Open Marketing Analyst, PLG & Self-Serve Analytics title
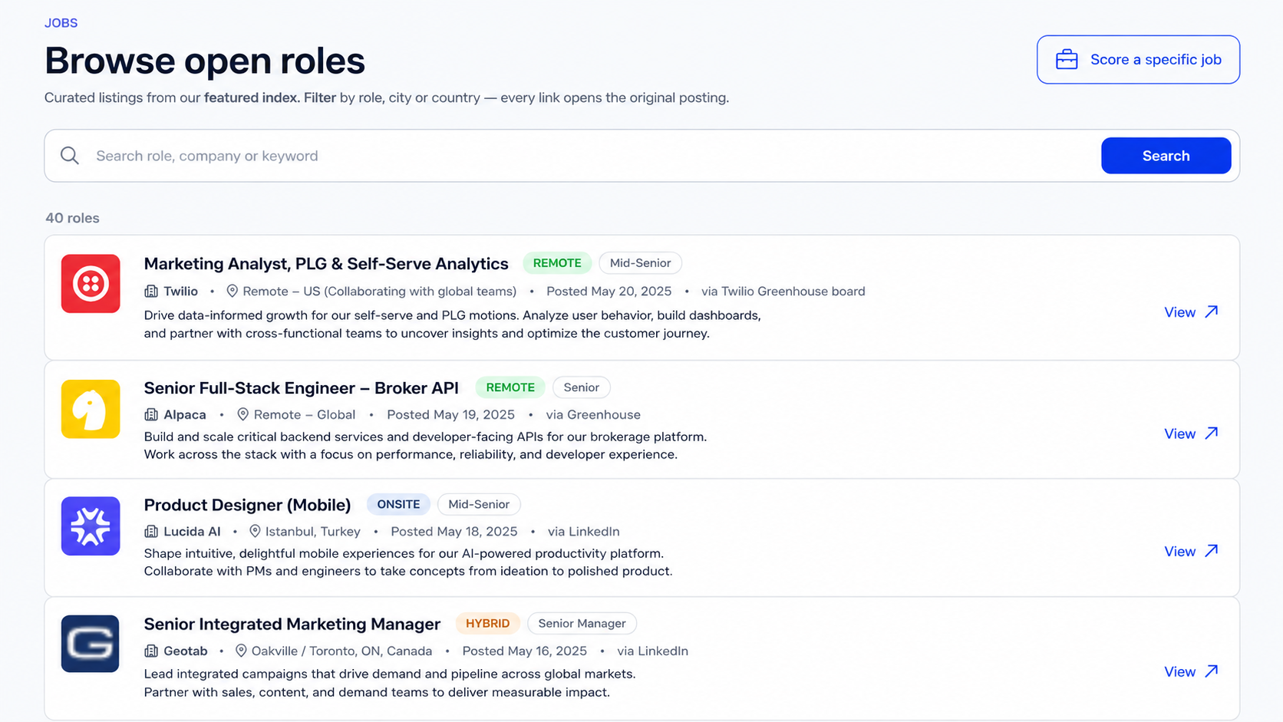Viewport: 1283px width, 722px height. pyautogui.click(x=326, y=264)
